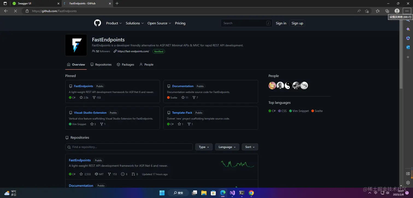
Task: Open Outlook from the Edge sidebar
Action: [x=408, y=47]
